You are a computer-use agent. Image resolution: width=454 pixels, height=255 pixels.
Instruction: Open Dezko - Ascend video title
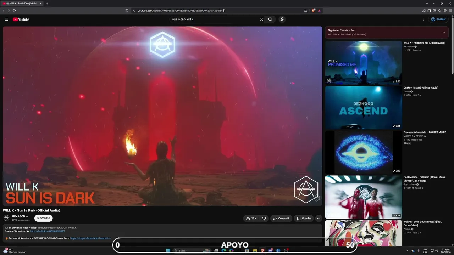[421, 88]
